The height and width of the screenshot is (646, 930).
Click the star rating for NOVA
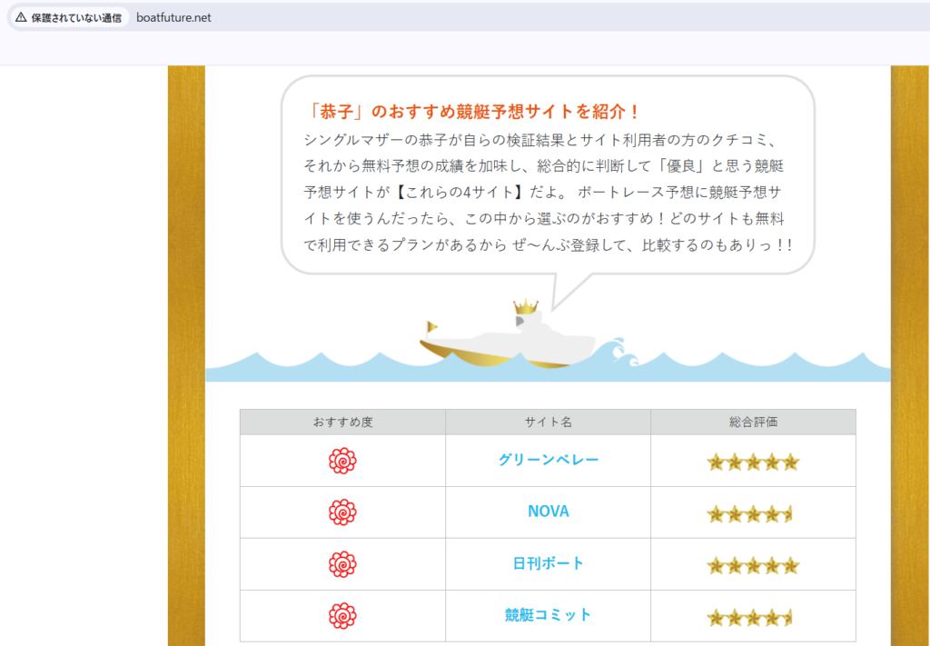(x=749, y=513)
